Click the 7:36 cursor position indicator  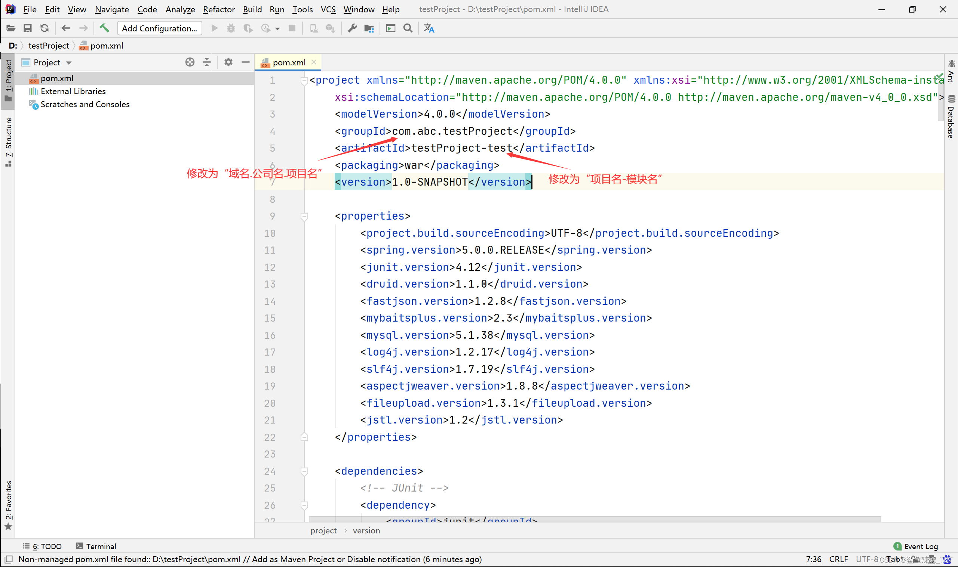tap(813, 560)
